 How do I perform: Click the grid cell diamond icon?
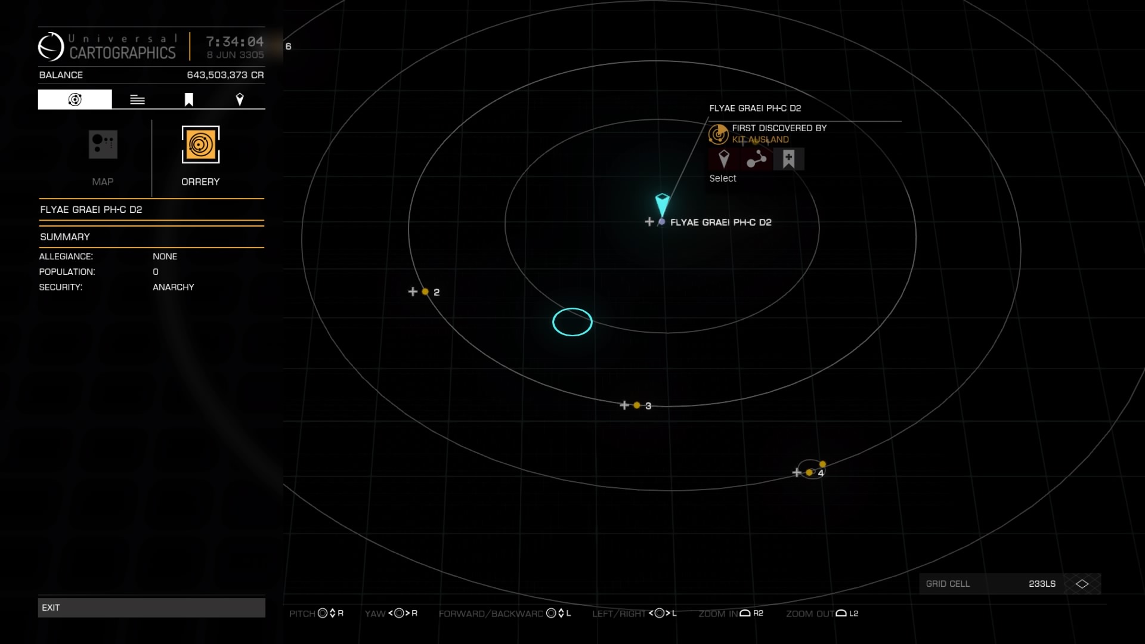(x=1082, y=584)
